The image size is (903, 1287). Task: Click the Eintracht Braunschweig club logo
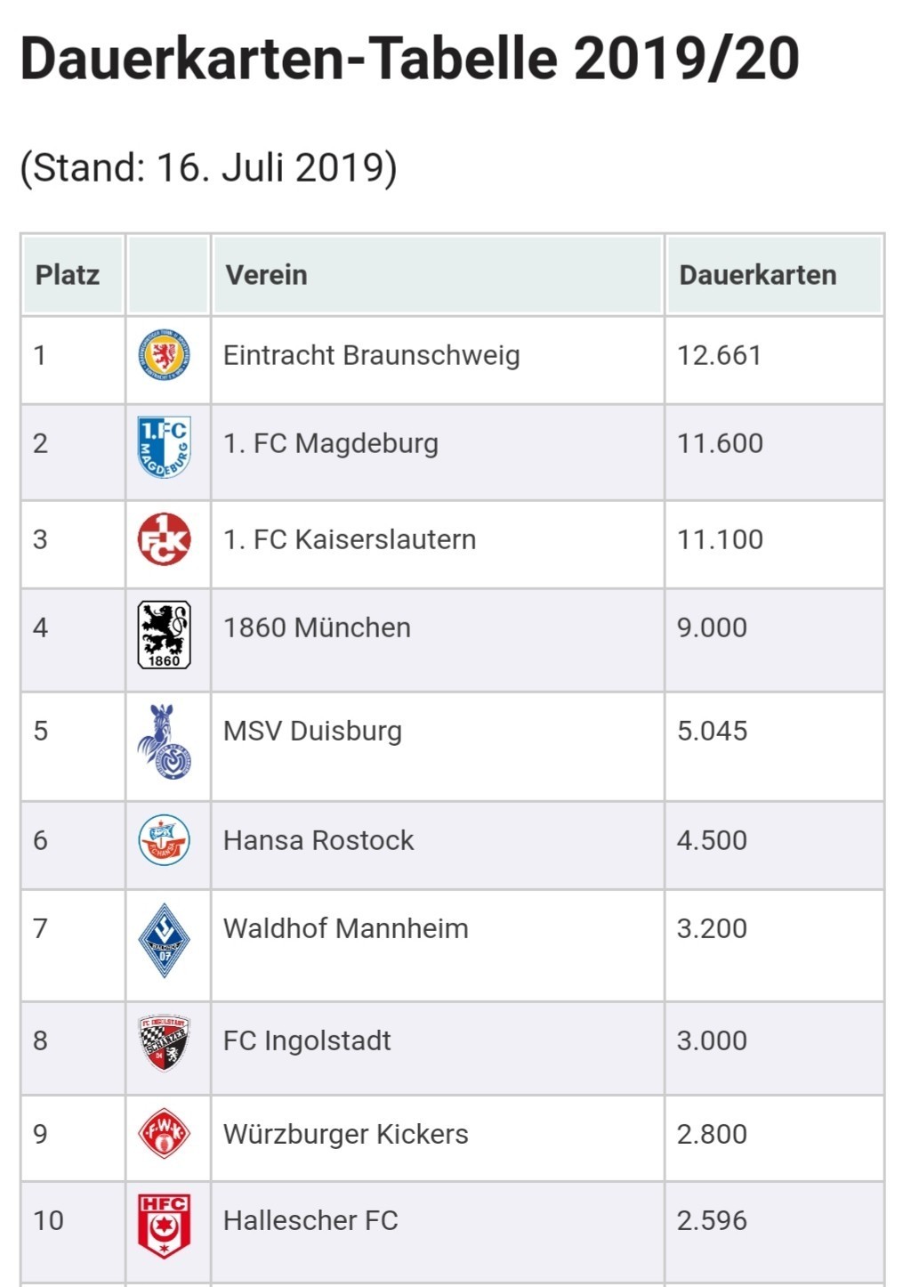click(165, 355)
